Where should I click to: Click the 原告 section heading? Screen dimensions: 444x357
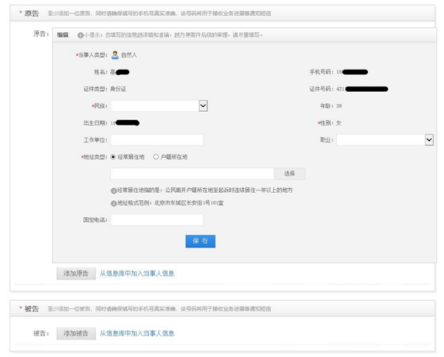pos(31,13)
